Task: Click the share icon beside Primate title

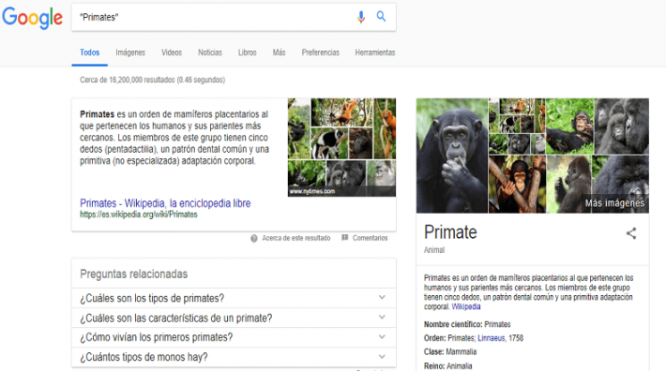Action: coord(631,233)
